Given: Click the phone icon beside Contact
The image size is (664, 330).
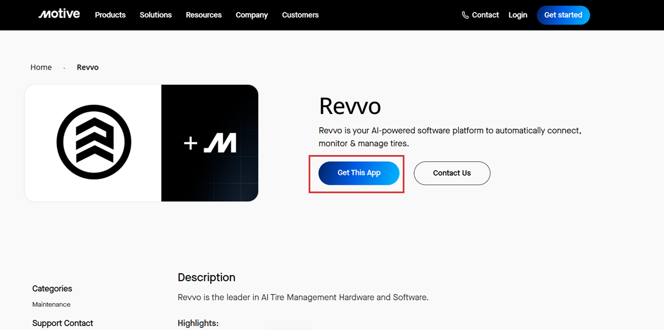Looking at the screenshot, I should pyautogui.click(x=465, y=15).
